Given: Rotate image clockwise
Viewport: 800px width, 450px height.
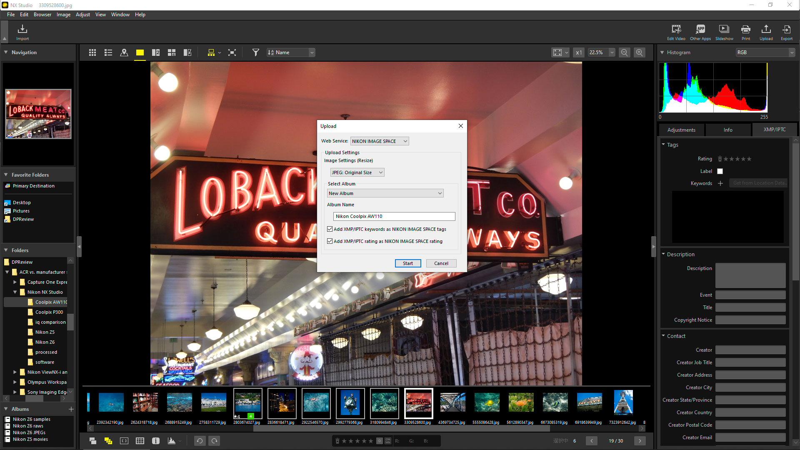Looking at the screenshot, I should pos(215,441).
